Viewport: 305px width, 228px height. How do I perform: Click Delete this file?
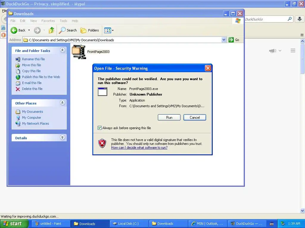(32, 88)
